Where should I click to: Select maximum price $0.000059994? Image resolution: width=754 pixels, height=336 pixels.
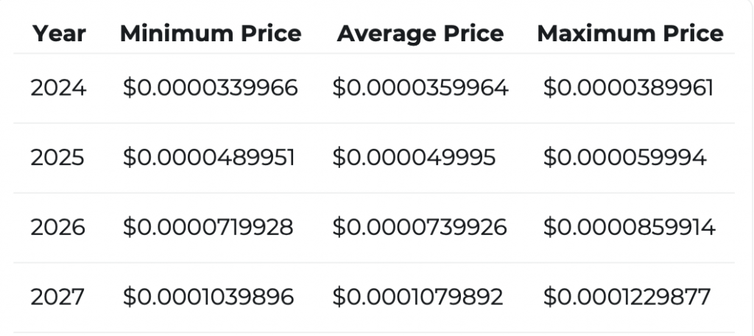point(624,158)
